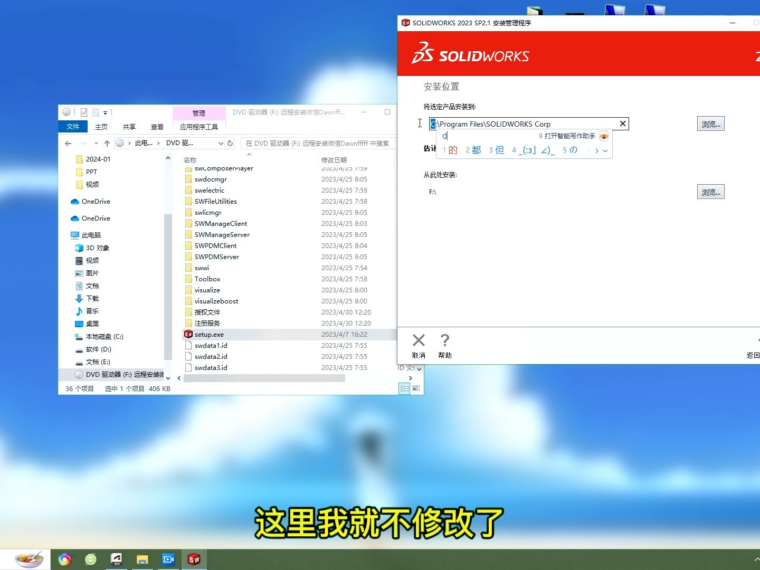Click 浏览 button beside F:\ source
This screenshot has height=570, width=760.
click(x=711, y=192)
